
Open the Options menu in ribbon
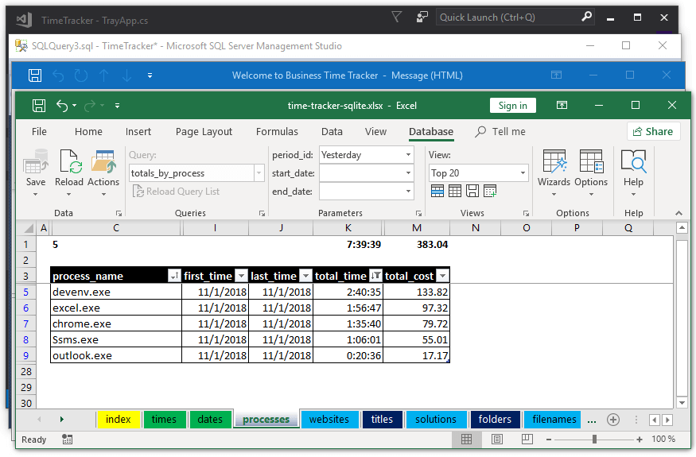(x=591, y=173)
